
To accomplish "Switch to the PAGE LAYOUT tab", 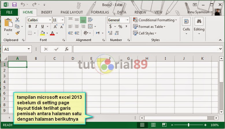I will (x=72, y=12).
